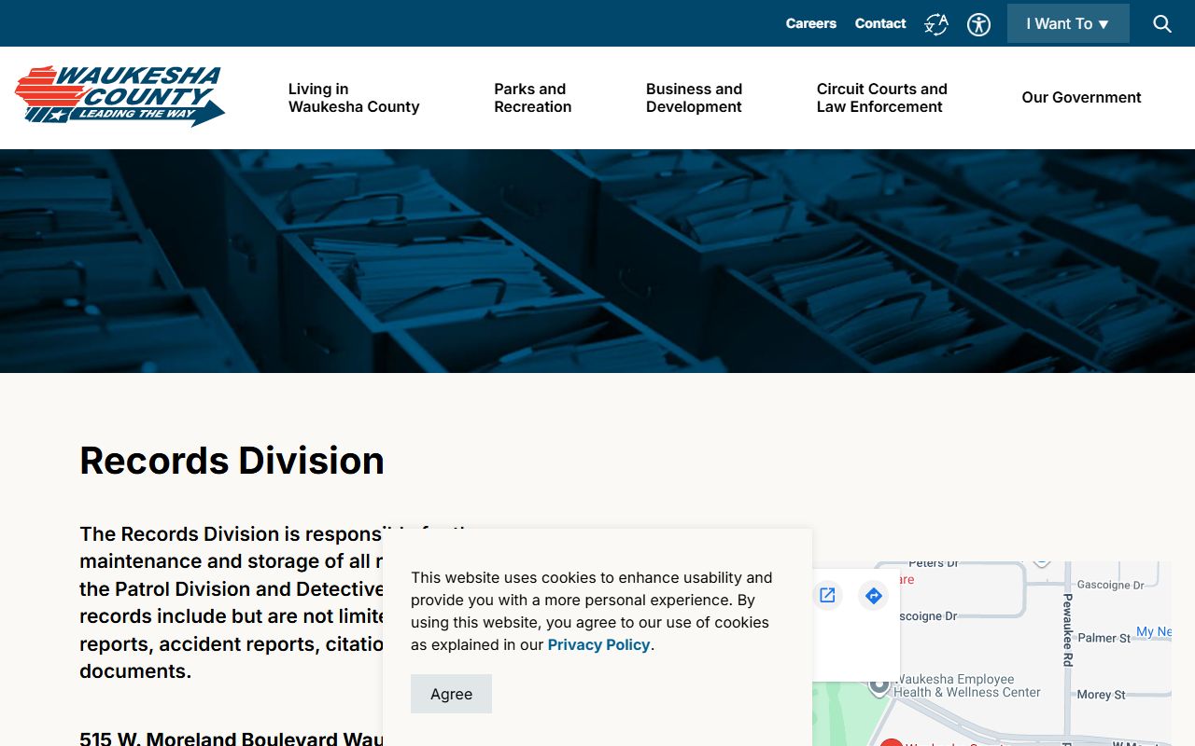
Task: Open site search magnifier icon
Action: pos(1161,24)
